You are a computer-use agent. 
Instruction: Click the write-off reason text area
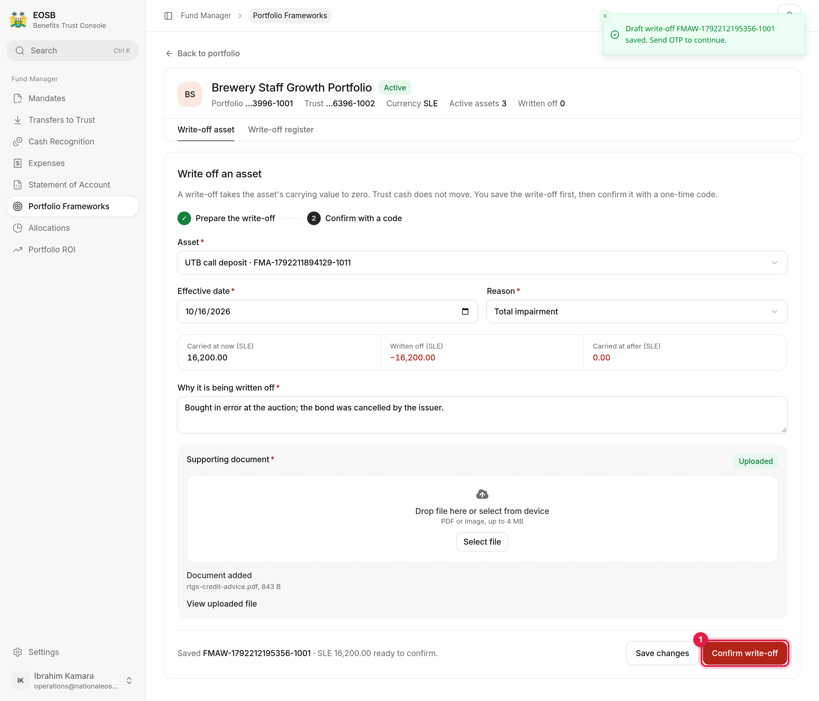click(482, 415)
